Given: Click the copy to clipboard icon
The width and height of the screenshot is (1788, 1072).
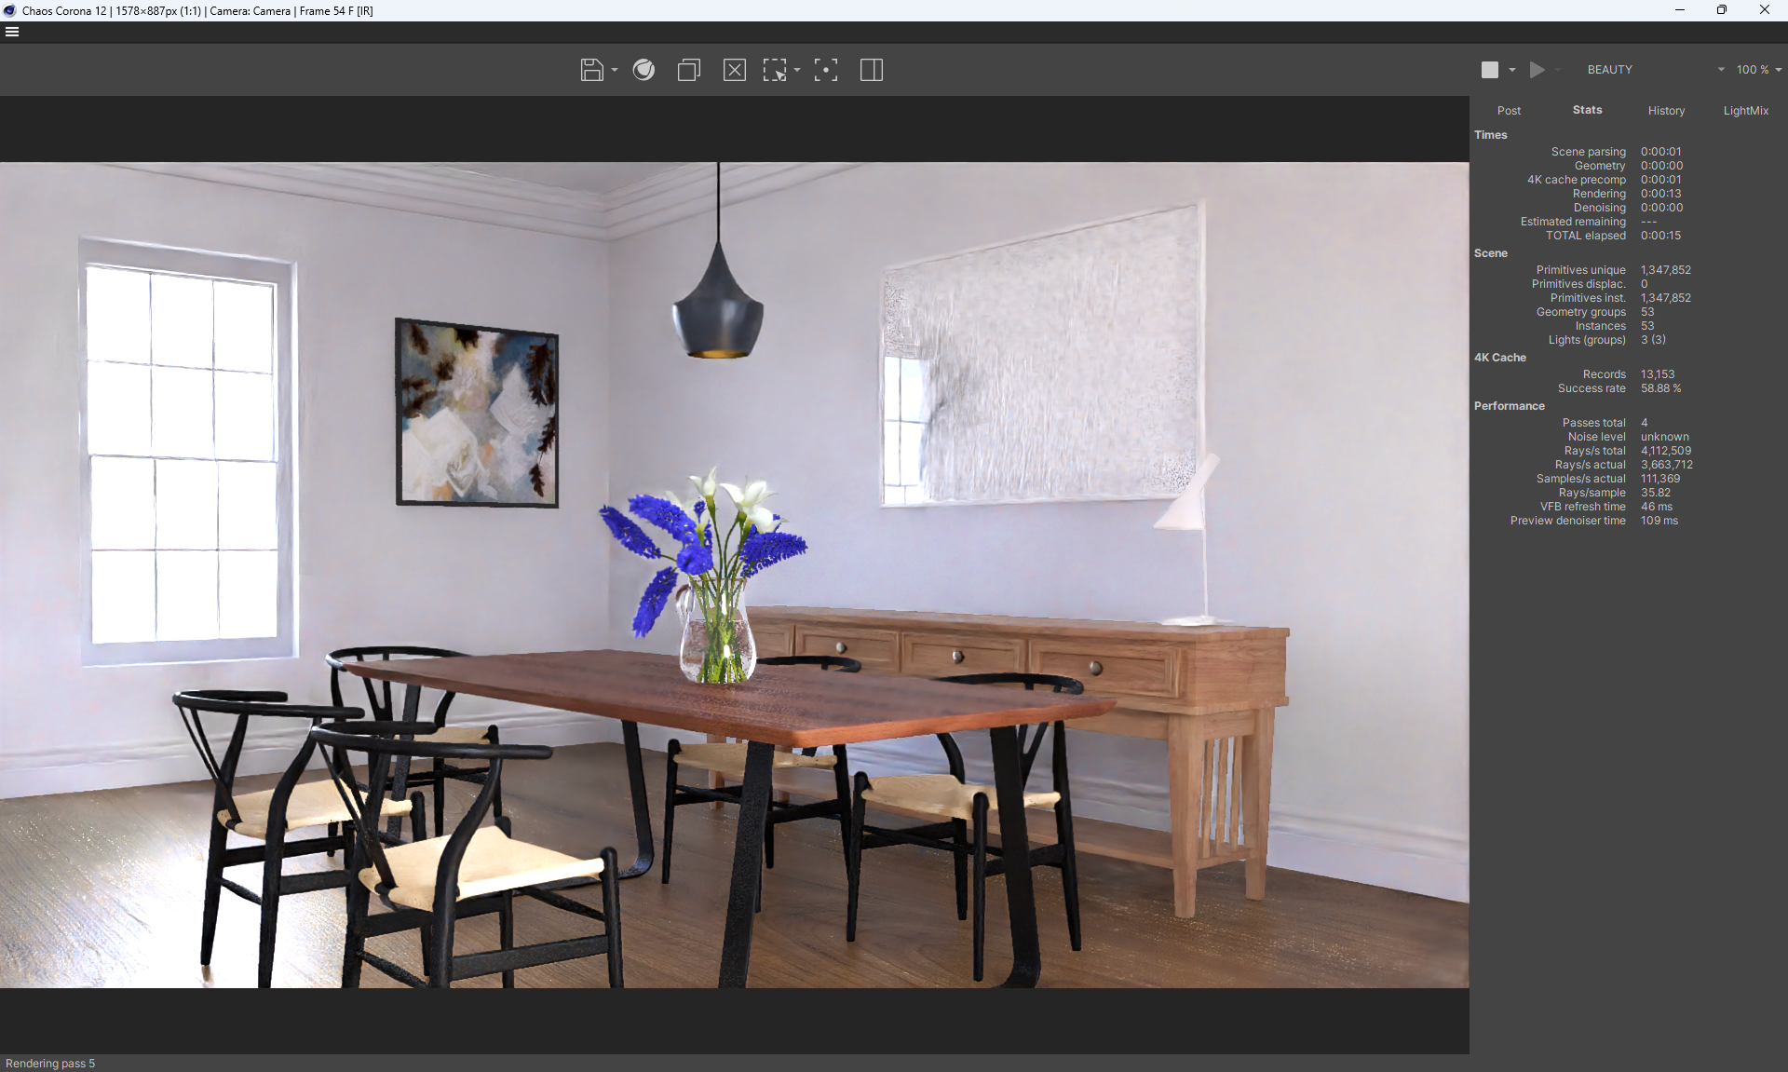Looking at the screenshot, I should (x=689, y=70).
